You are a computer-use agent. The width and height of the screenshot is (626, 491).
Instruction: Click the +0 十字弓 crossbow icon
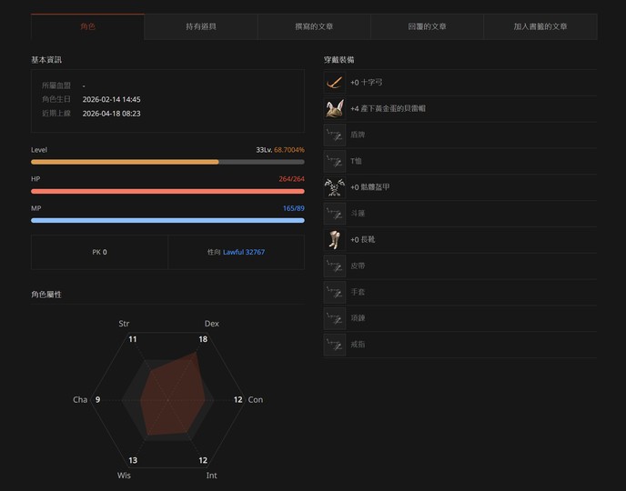(334, 83)
